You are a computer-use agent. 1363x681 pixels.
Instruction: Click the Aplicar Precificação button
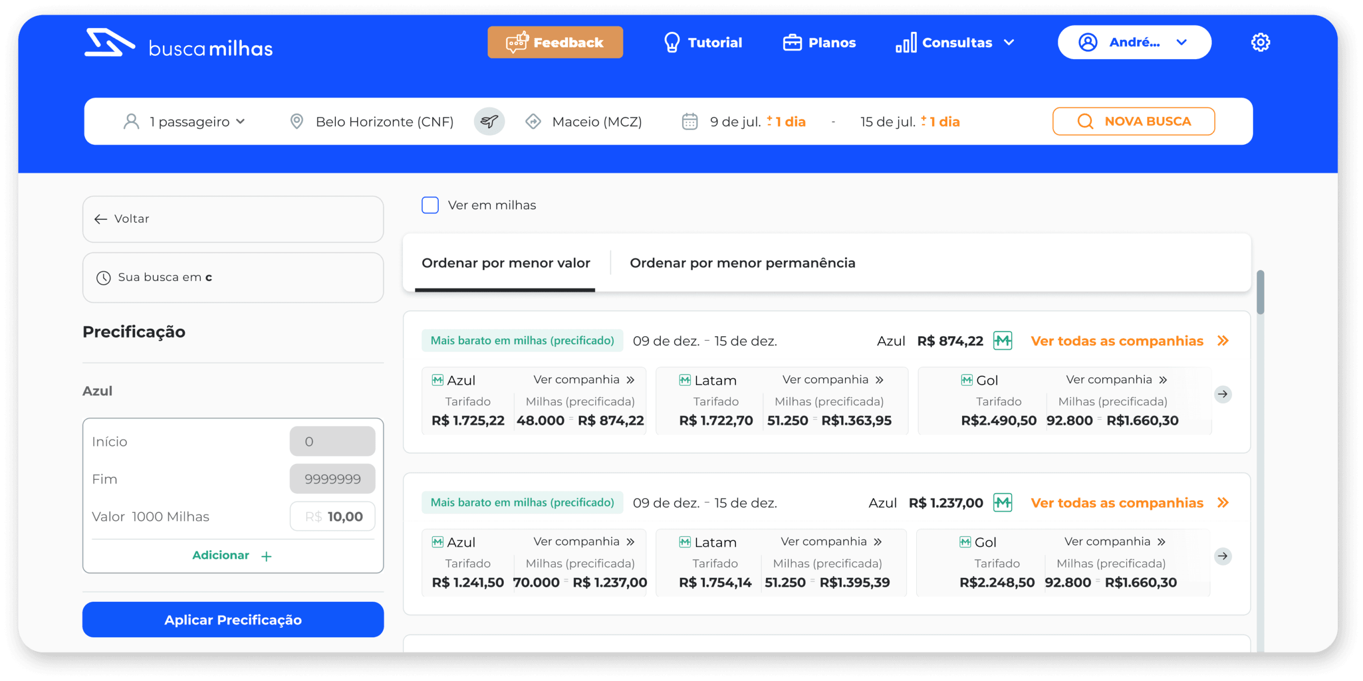233,620
